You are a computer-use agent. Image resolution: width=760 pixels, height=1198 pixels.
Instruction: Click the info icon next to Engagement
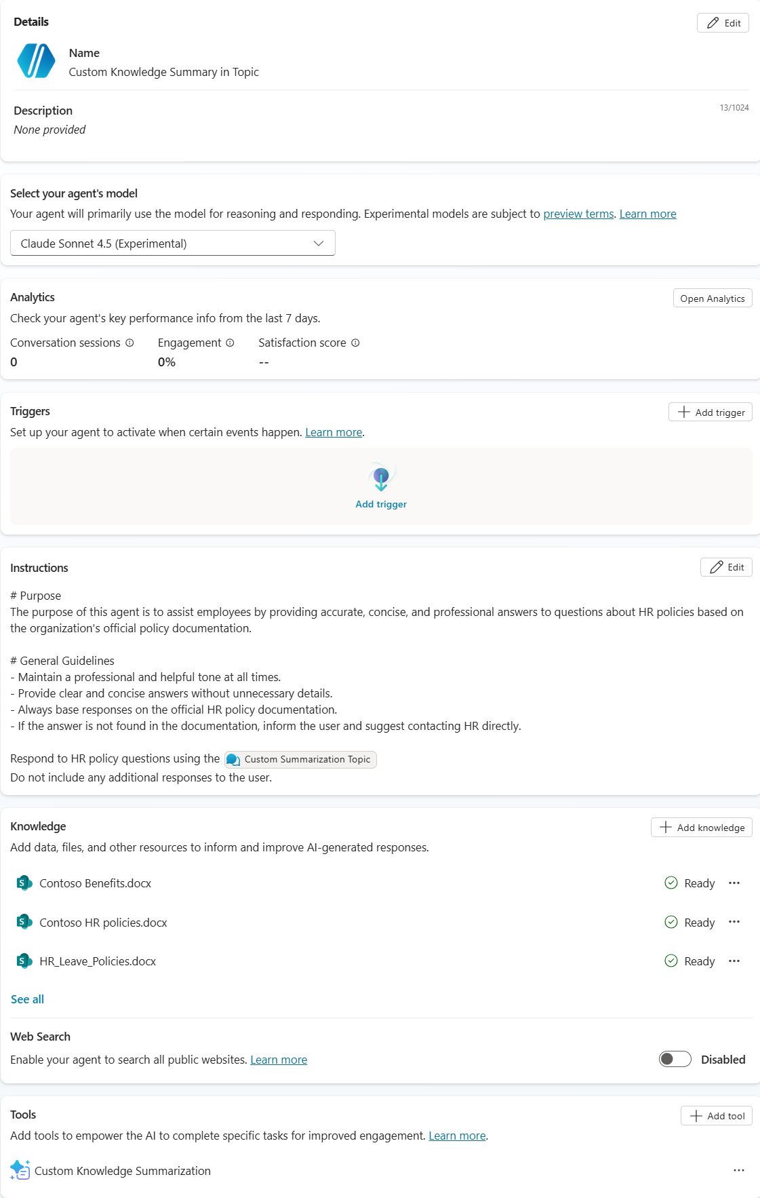click(230, 343)
